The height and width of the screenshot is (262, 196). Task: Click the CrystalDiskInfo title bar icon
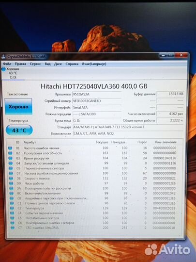(3, 57)
